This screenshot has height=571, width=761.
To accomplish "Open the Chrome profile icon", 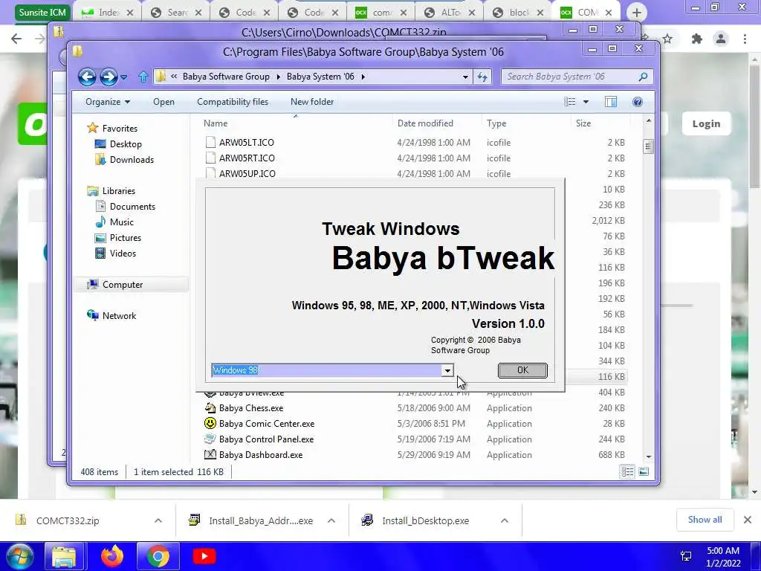I will [721, 39].
